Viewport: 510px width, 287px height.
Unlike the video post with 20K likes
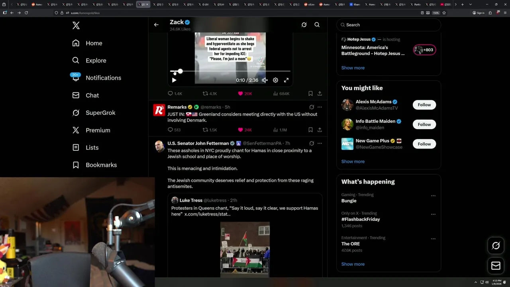coord(245,94)
